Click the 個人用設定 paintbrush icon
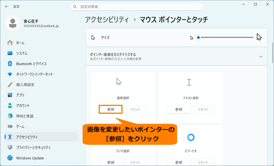The width and height of the screenshot is (274, 166). [10, 85]
